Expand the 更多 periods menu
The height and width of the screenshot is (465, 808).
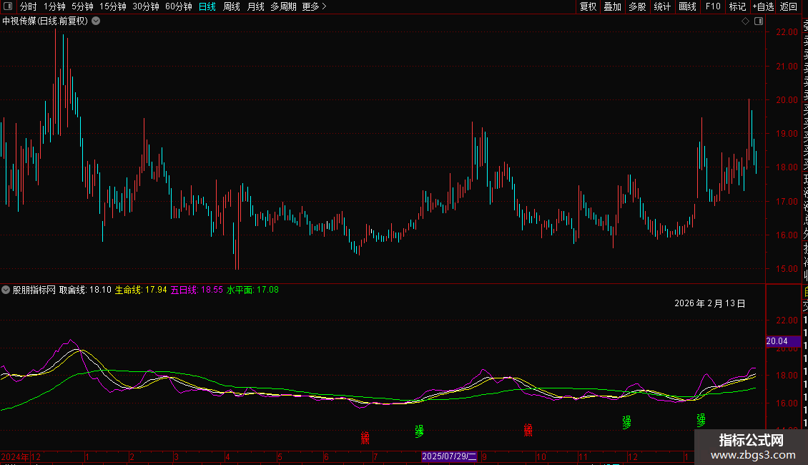pyautogui.click(x=314, y=6)
